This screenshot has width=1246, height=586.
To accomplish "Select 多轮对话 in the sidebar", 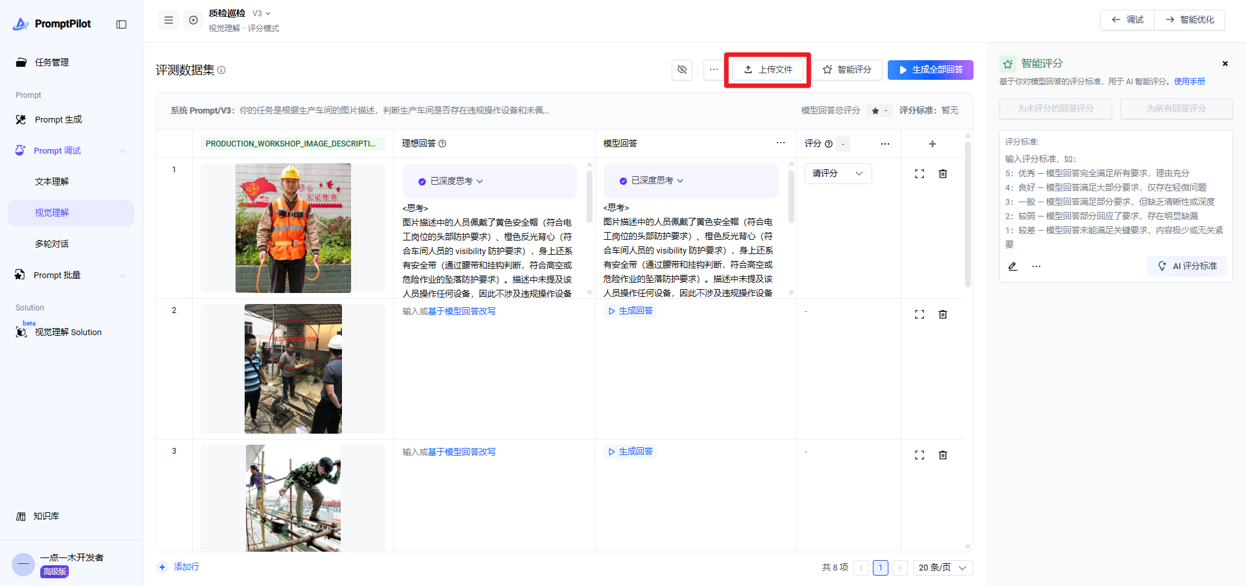I will tap(52, 244).
